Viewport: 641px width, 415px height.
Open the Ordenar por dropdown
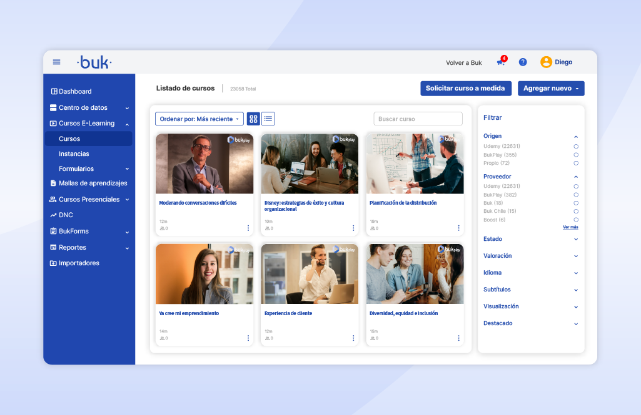pos(199,118)
